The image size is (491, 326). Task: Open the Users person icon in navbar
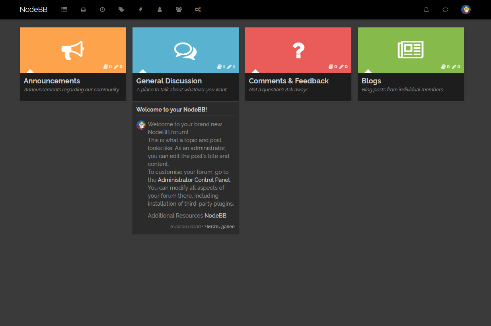tap(160, 10)
